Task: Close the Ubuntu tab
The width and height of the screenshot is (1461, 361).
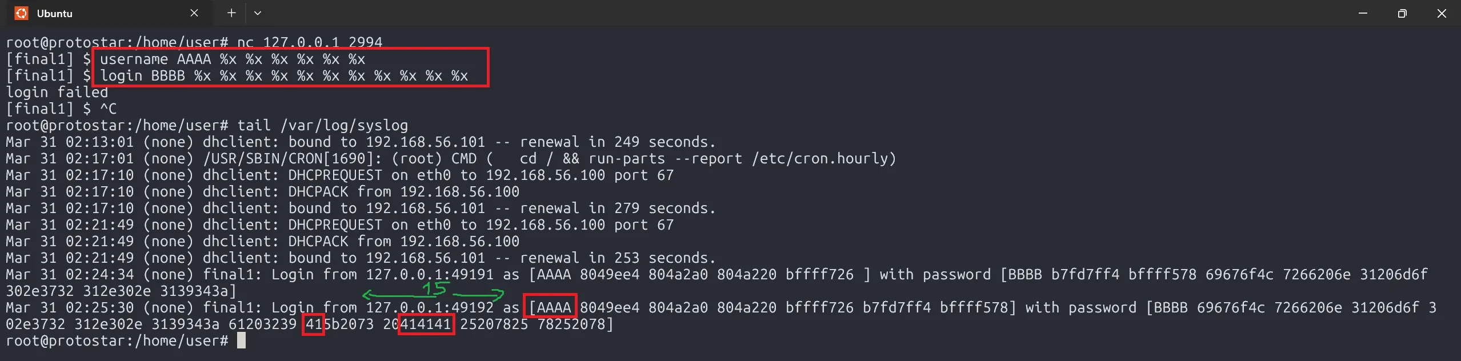Action: pyautogui.click(x=194, y=13)
